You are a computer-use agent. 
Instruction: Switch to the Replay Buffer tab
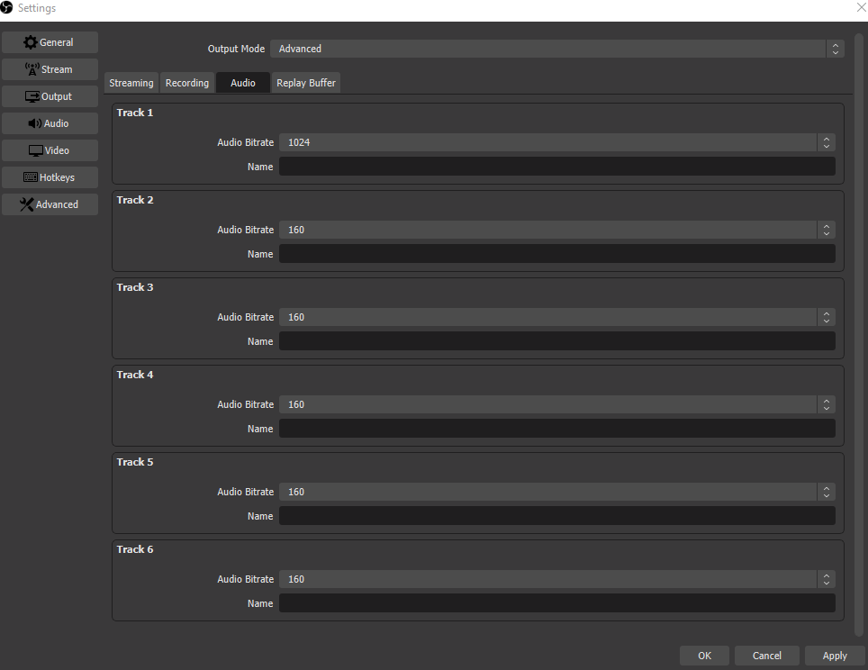(x=306, y=83)
